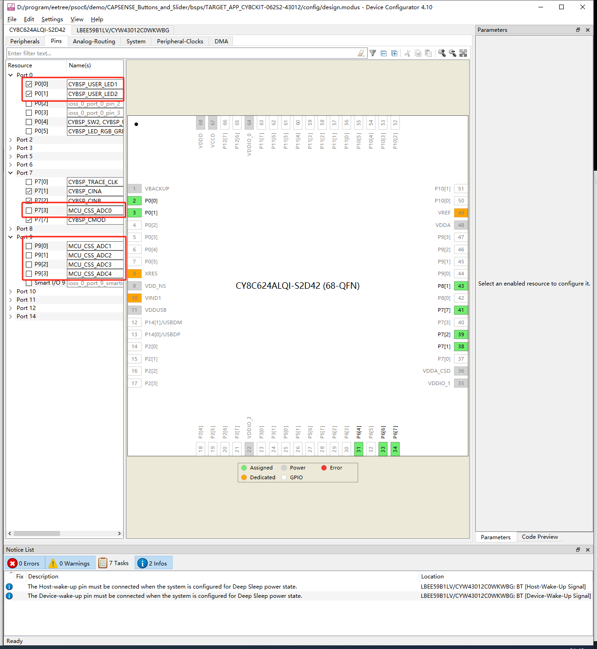Select pin 8 XRES on chip
597x649 pixels.
[135, 274]
